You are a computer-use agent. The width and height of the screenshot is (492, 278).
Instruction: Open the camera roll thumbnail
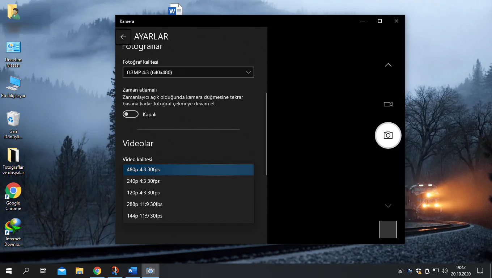tap(388, 229)
